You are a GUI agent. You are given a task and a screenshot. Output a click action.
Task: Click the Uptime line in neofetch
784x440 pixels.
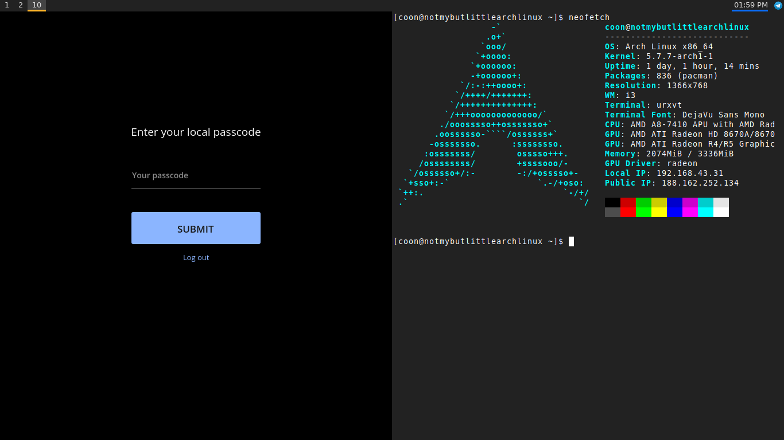click(x=682, y=66)
